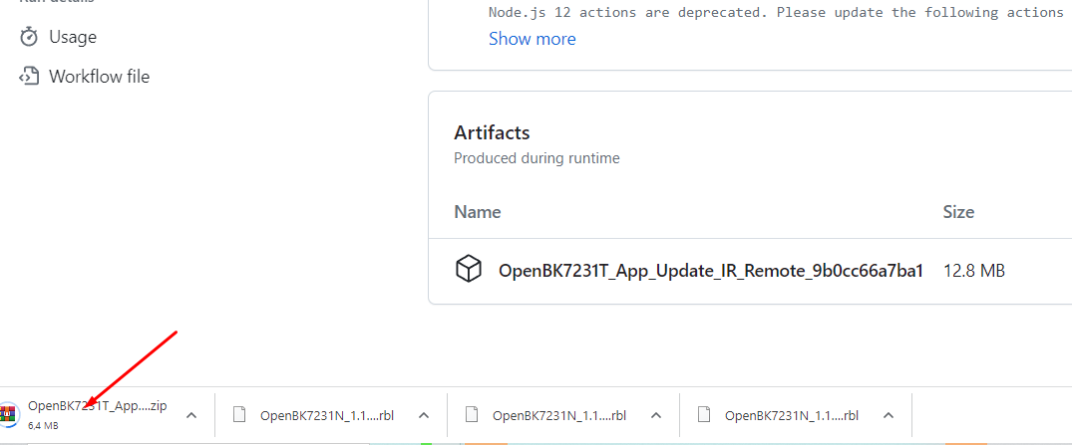The width and height of the screenshot is (1072, 445).
Task: Click the 6,4 MB download size text
Action: coord(43,425)
